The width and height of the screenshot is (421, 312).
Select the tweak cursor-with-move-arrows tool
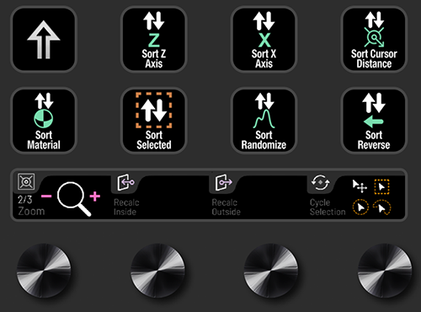click(x=360, y=186)
